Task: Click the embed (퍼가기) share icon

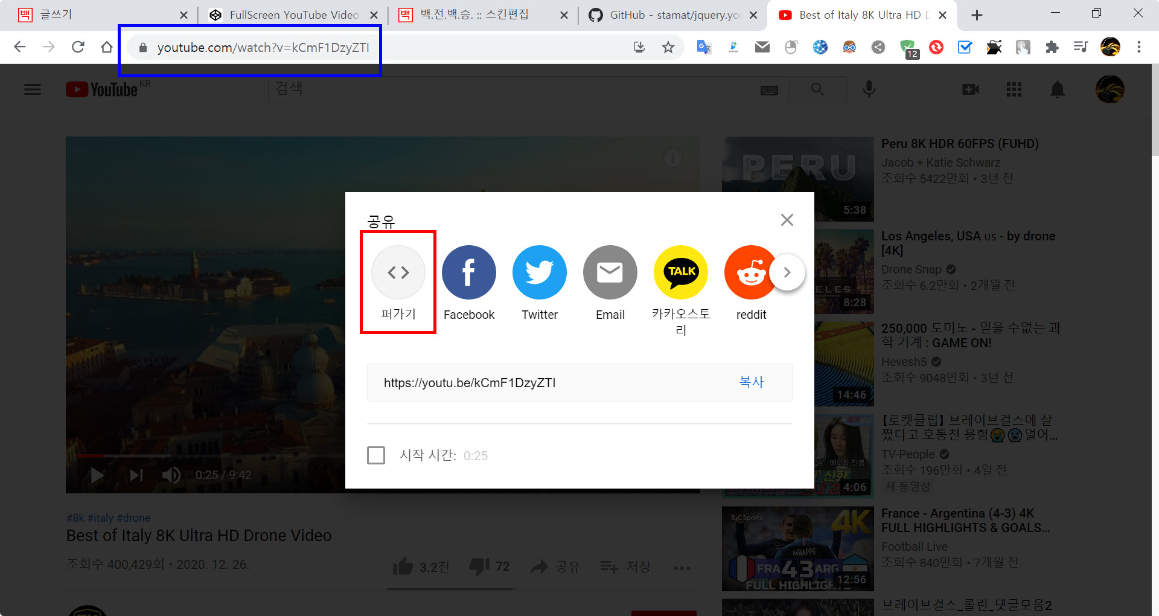Action: pyautogui.click(x=398, y=272)
